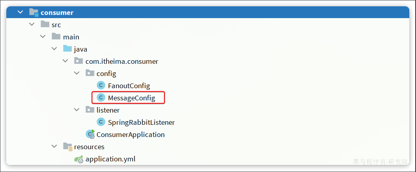This screenshot has height=172, width=416.
Task: Click the consumer module folder icon
Action: tap(34, 12)
